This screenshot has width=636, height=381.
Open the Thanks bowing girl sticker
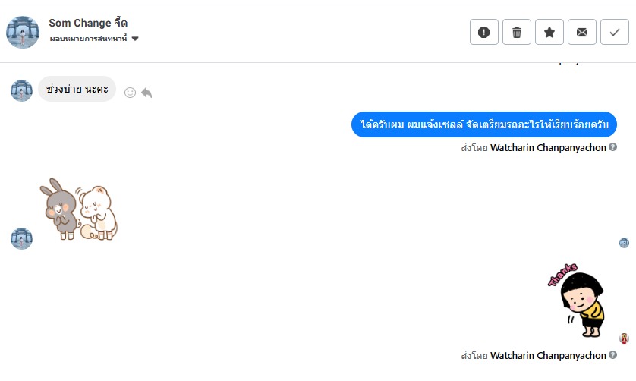coord(576,301)
